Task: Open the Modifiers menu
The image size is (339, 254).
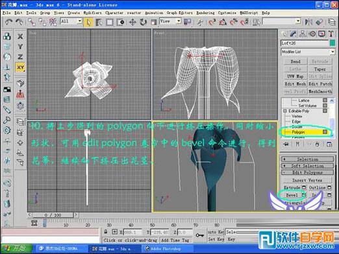Action: (93, 13)
